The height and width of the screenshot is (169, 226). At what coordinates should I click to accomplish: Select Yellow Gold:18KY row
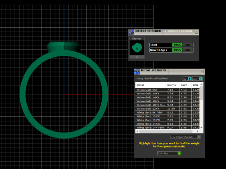(168, 101)
